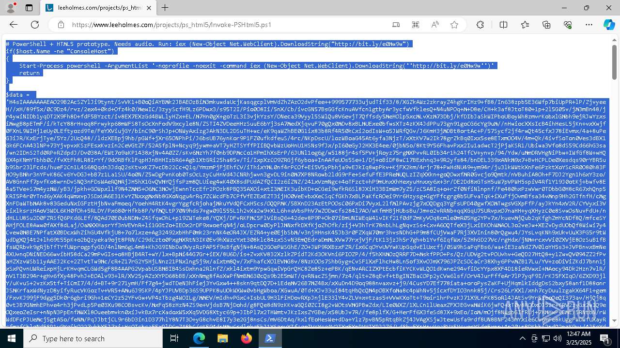
Task: Start Read aloud
Action: click(x=435, y=25)
